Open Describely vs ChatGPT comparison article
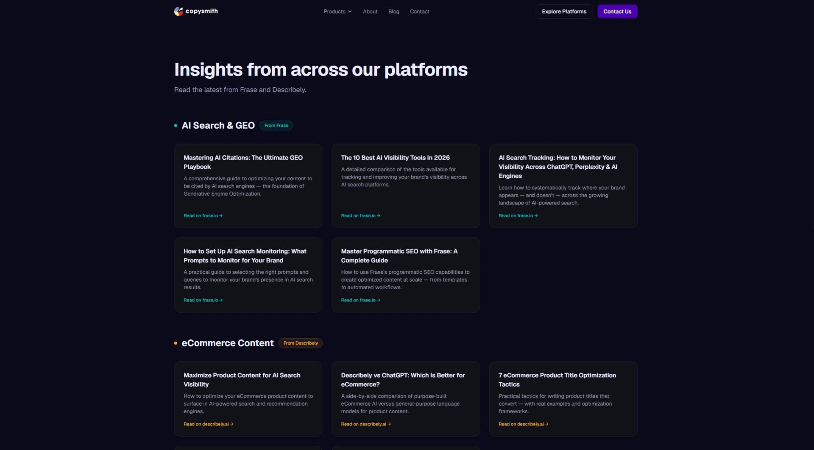814x450 pixels. 403,380
